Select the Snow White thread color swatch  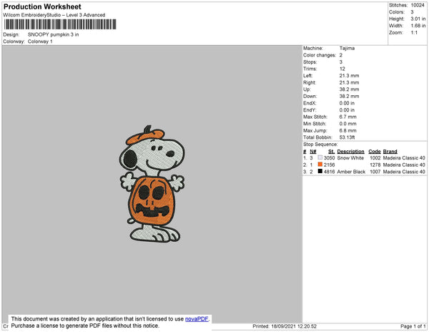(x=320, y=157)
